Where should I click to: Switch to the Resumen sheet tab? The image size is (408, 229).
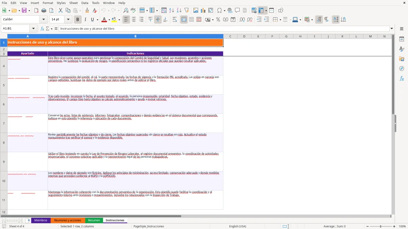point(94,221)
